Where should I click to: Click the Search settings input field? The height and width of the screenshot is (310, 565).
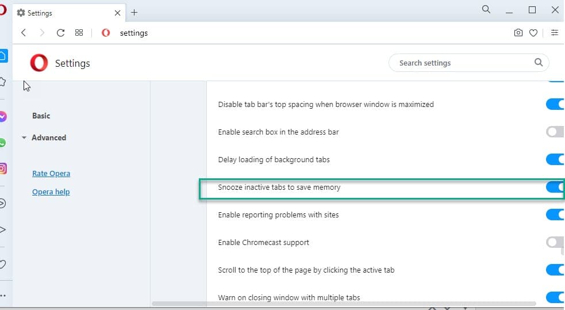pyautogui.click(x=463, y=63)
